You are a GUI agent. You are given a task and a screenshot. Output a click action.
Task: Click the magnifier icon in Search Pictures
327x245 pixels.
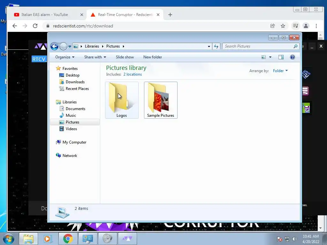click(295, 46)
